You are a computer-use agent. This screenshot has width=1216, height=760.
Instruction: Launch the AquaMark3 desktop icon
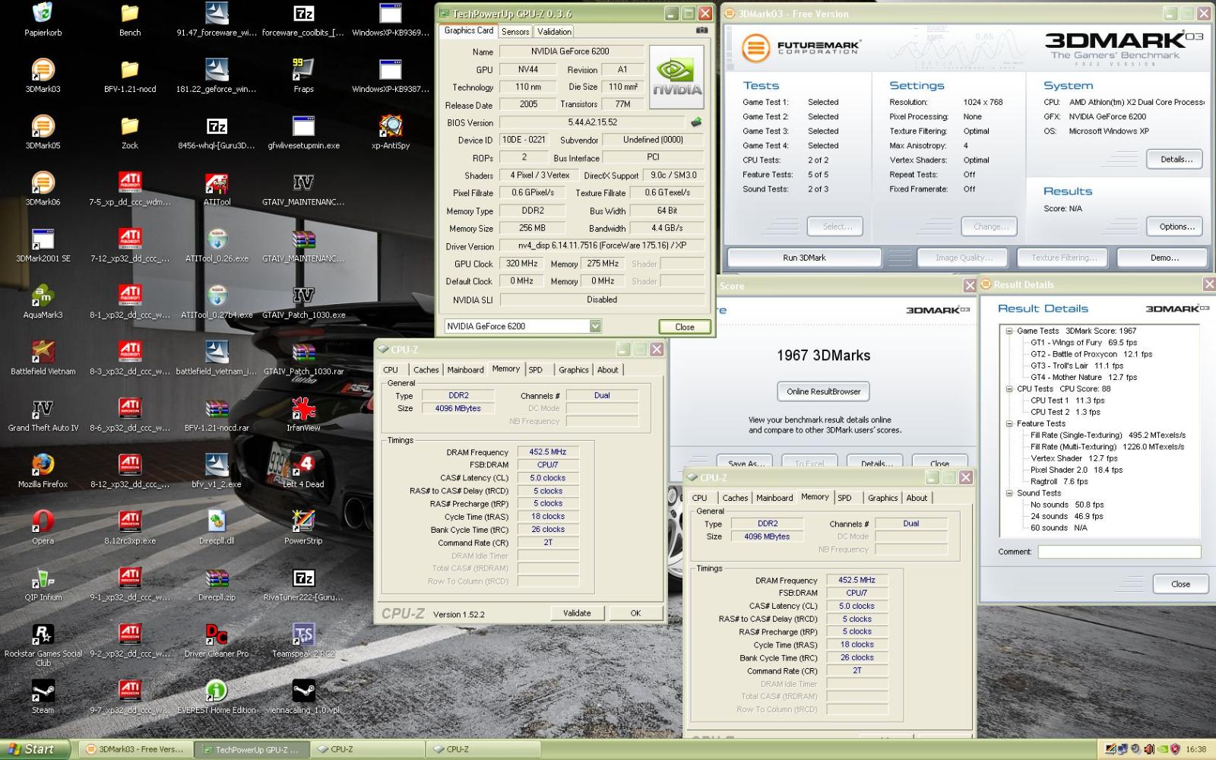coord(43,301)
